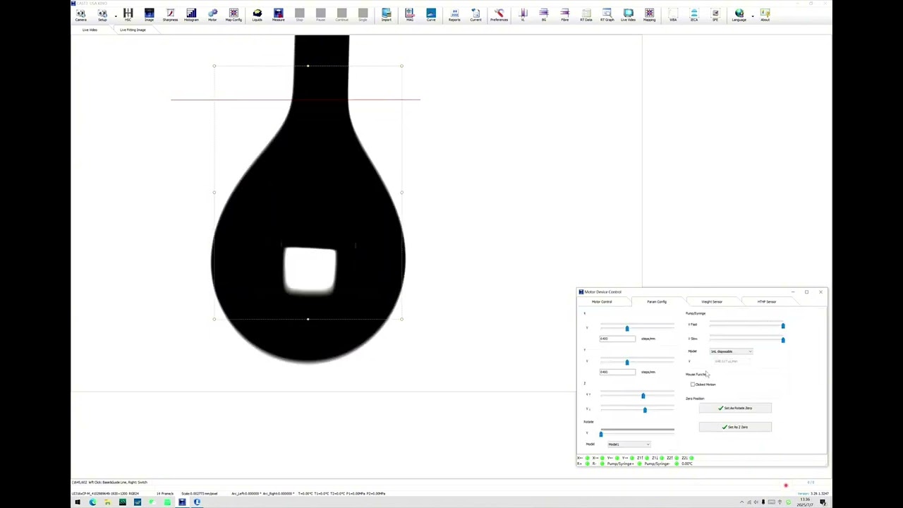Open the Mapping tool icon
Screen dimensions: 903x508
[x=649, y=14]
